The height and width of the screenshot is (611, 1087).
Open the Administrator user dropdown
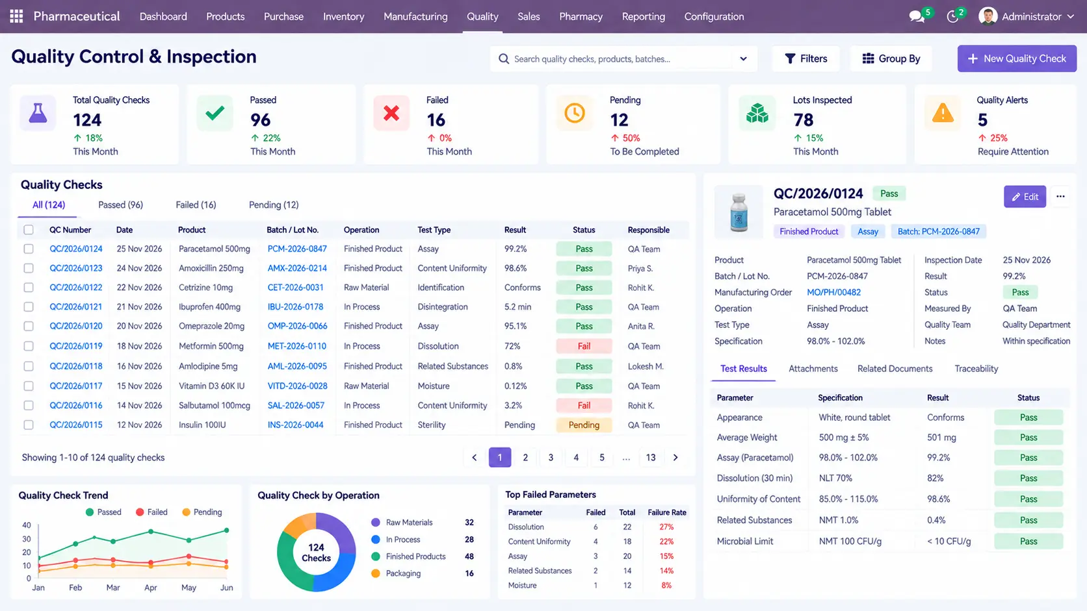pyautogui.click(x=1038, y=17)
